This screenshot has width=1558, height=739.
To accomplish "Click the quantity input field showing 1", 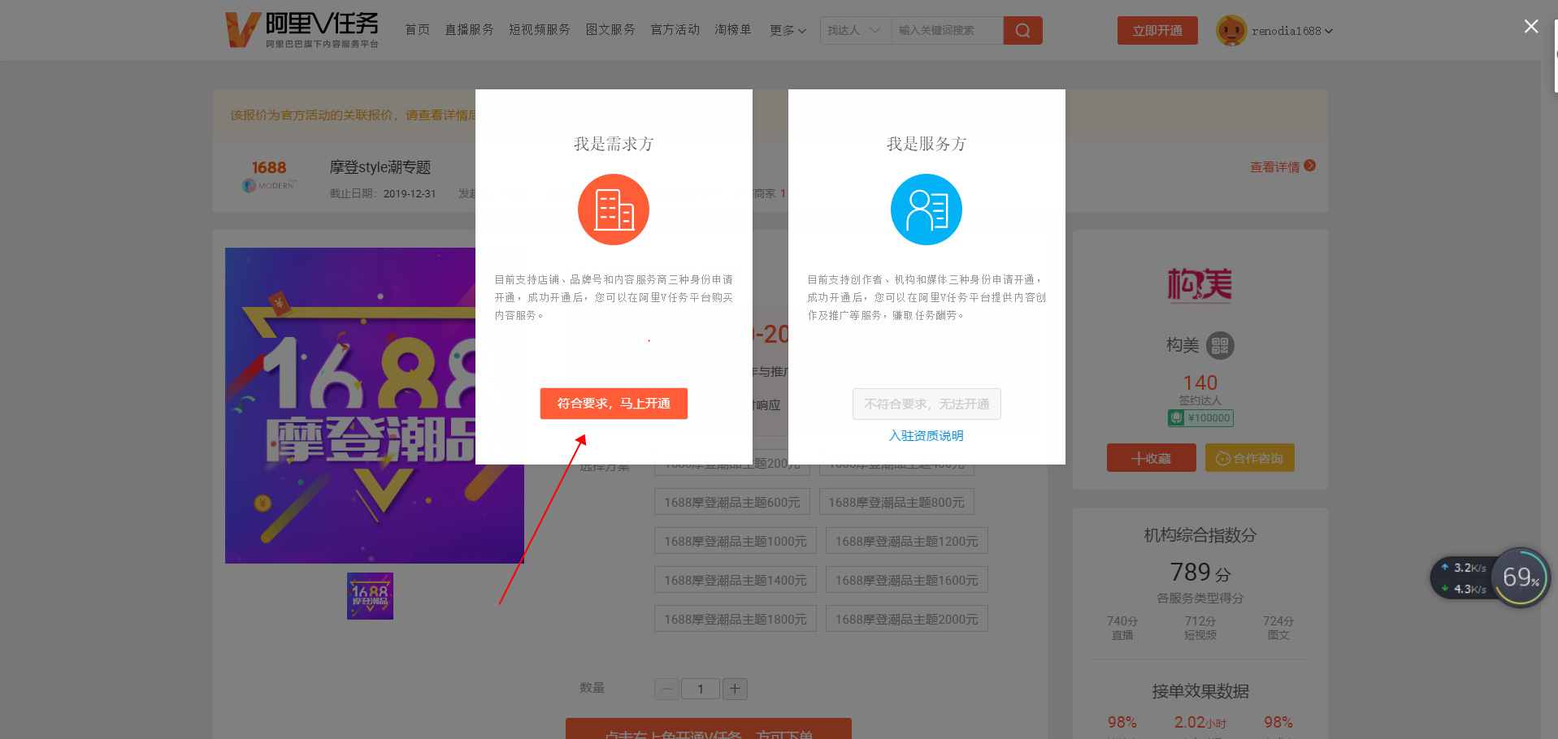I will [x=701, y=689].
